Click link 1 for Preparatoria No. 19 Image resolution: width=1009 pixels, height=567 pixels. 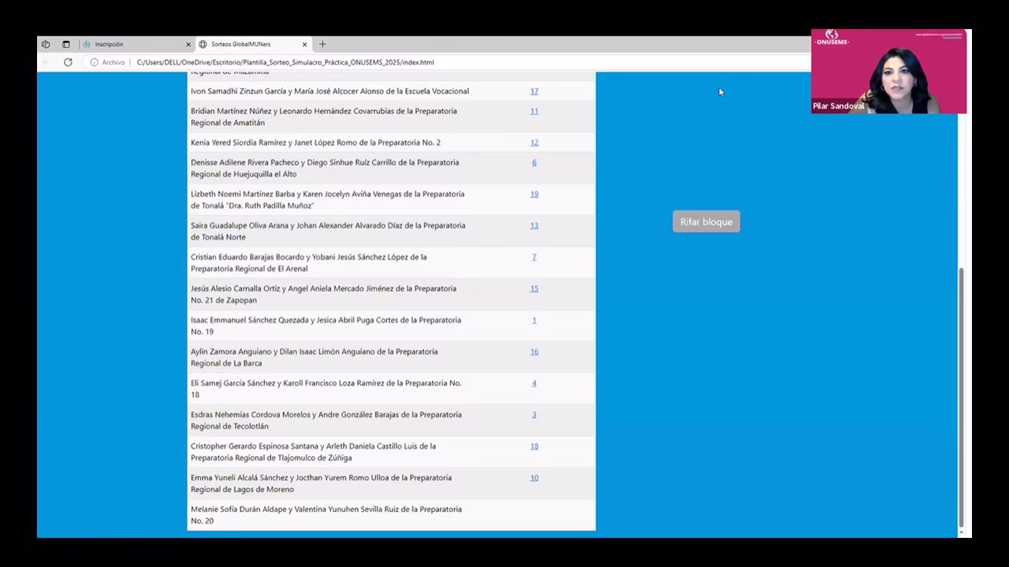point(534,320)
